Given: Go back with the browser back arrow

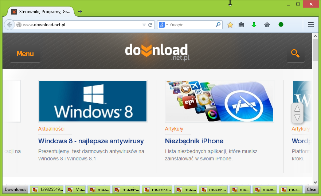Looking at the screenshot, I should [x=9, y=25].
